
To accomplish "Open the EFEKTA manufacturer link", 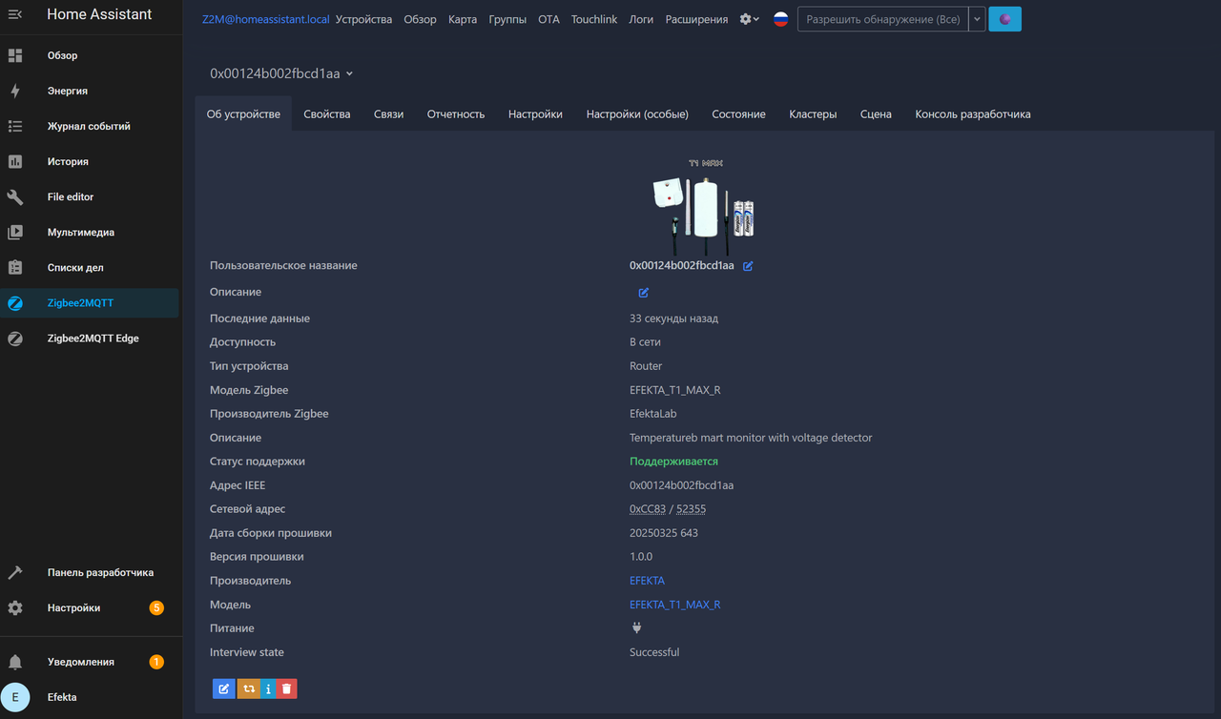I will (647, 581).
